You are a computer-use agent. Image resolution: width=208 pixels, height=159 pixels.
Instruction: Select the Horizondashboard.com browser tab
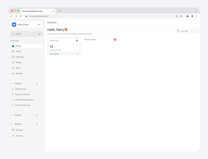32,11
